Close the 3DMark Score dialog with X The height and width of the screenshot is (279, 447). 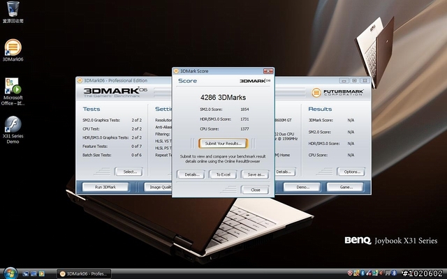pyautogui.click(x=268, y=71)
